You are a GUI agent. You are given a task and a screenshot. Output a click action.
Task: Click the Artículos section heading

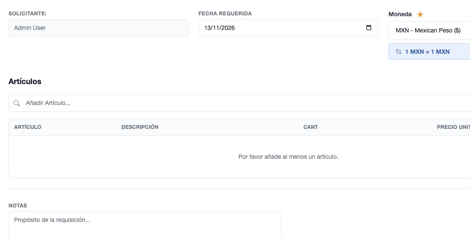coord(25,82)
